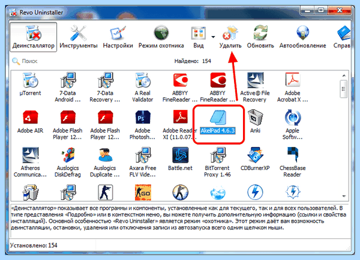Open Настройки in the toolbar
360x260 pixels.
[118, 37]
